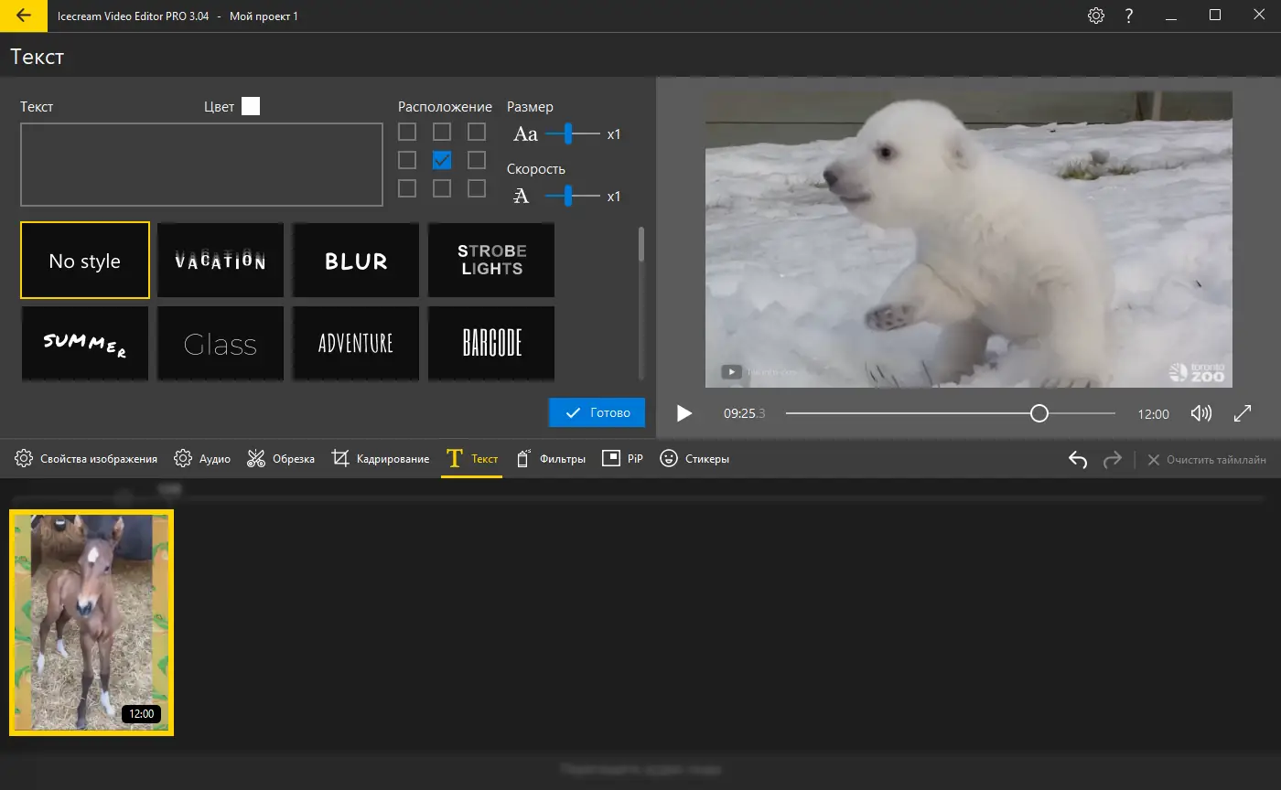Open settings via the gear icon

pos(1096,16)
